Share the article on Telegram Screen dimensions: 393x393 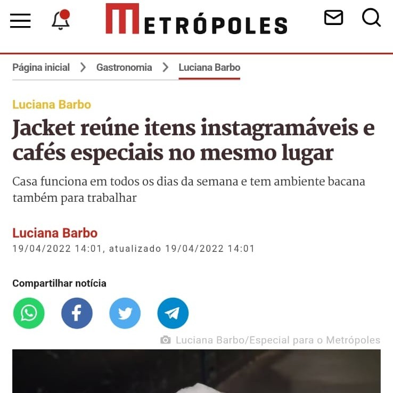coord(173,313)
